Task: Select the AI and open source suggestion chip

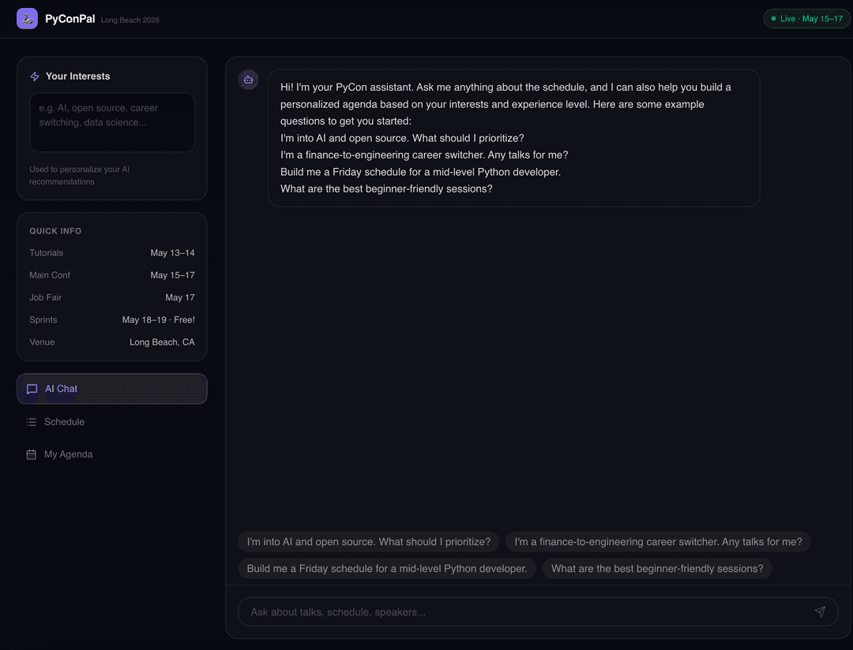Action: [369, 542]
